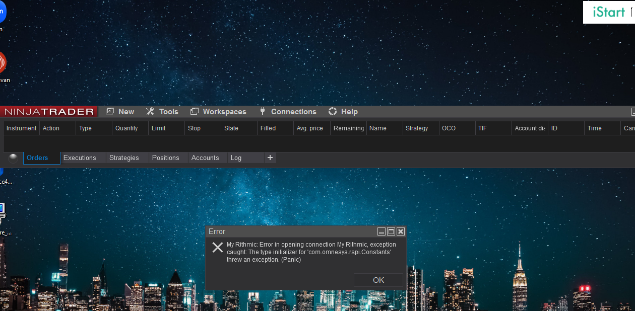Sort by the Instrument column header
Screen dimensions: 635x311
(21, 128)
